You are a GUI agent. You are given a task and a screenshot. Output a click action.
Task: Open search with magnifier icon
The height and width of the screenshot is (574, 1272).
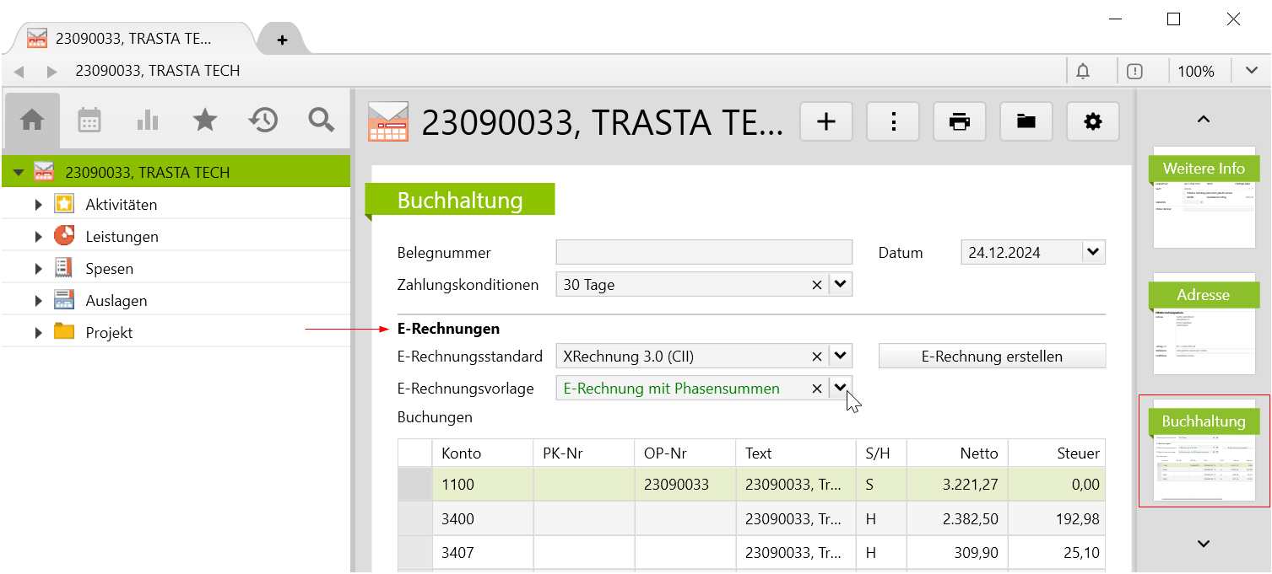point(322,121)
